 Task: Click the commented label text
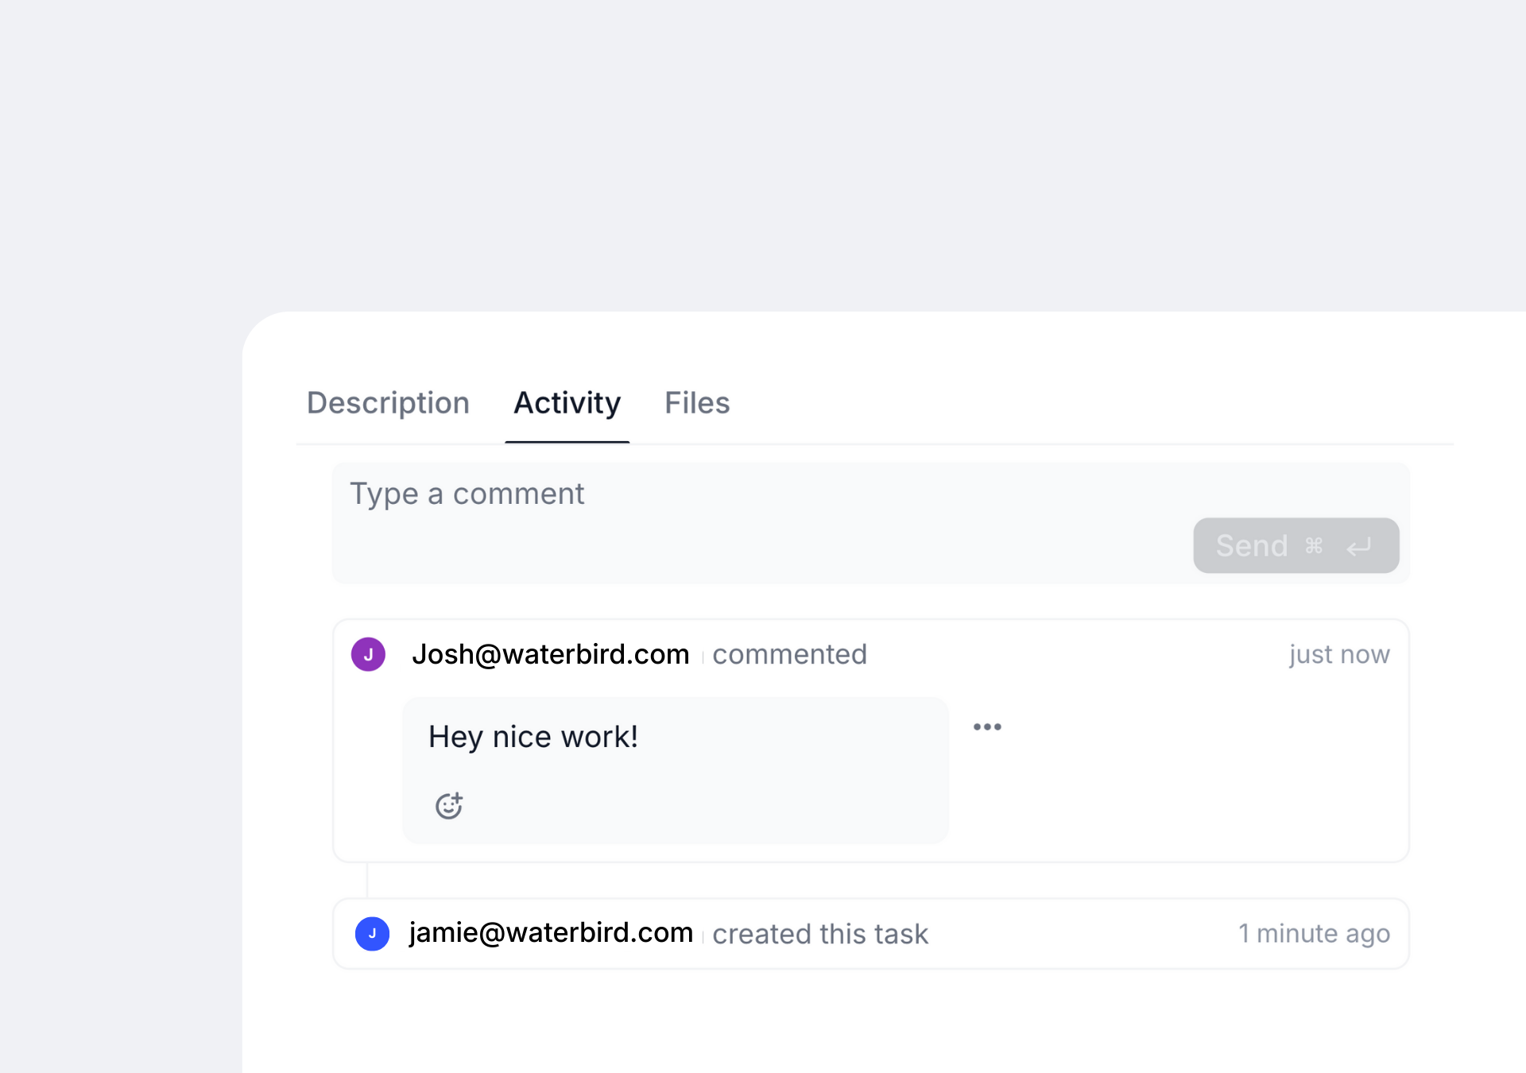tap(789, 654)
